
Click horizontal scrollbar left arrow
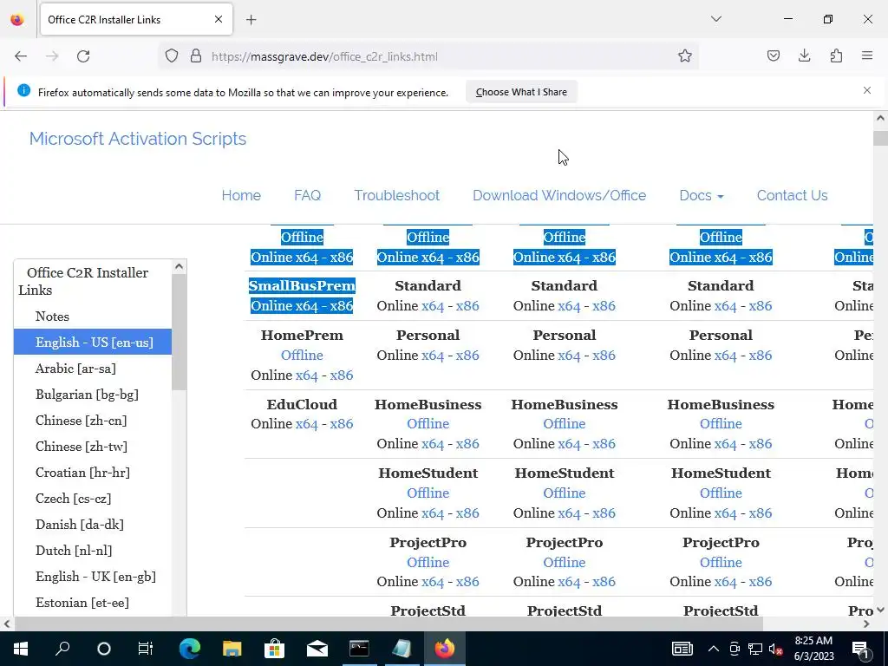click(x=7, y=624)
